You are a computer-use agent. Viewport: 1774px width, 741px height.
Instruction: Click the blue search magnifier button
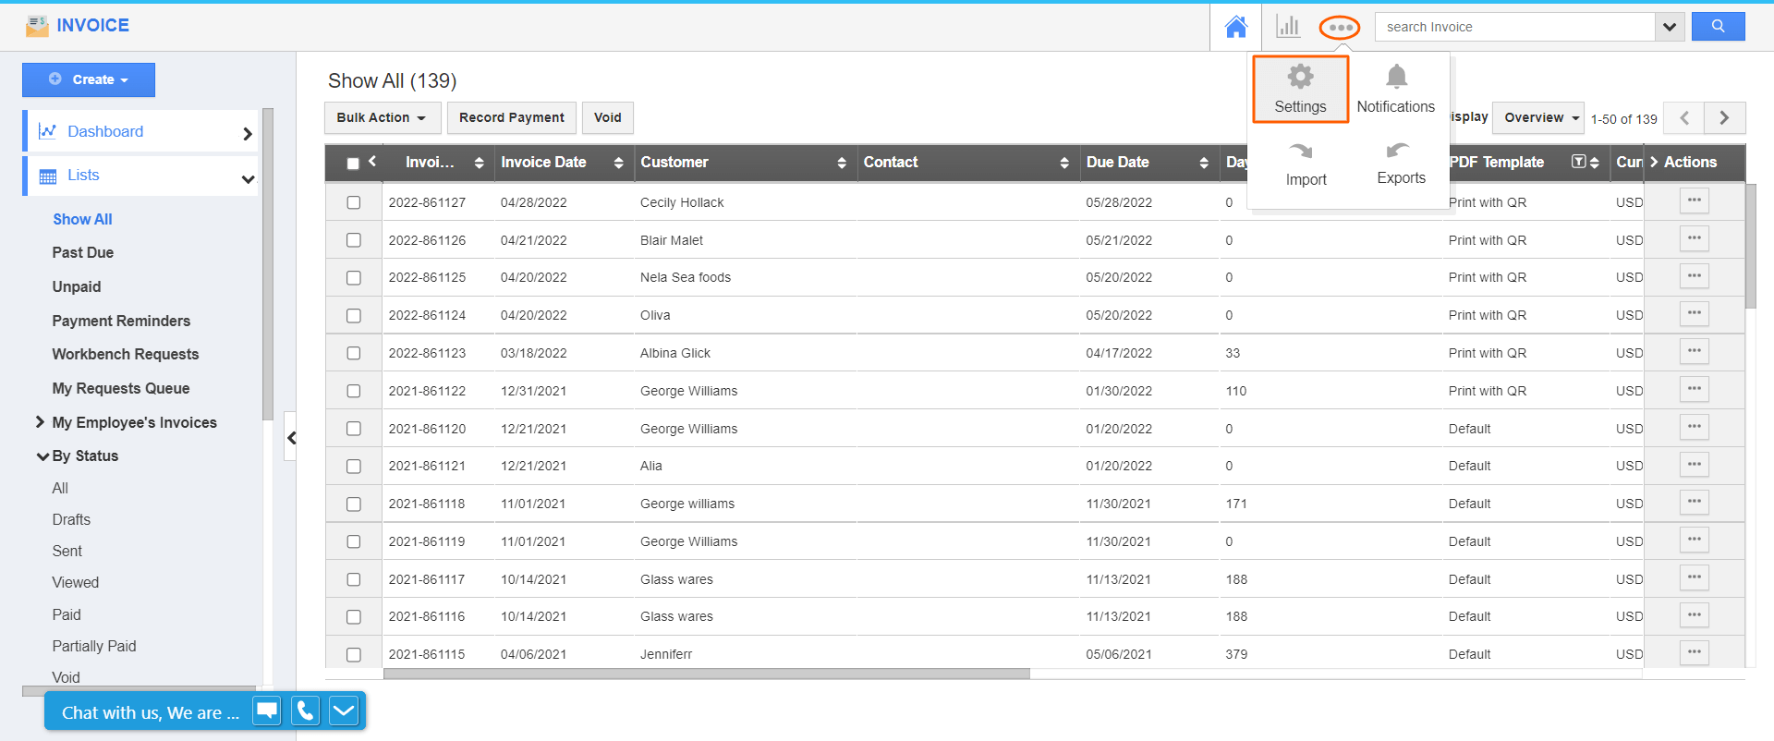click(1718, 27)
